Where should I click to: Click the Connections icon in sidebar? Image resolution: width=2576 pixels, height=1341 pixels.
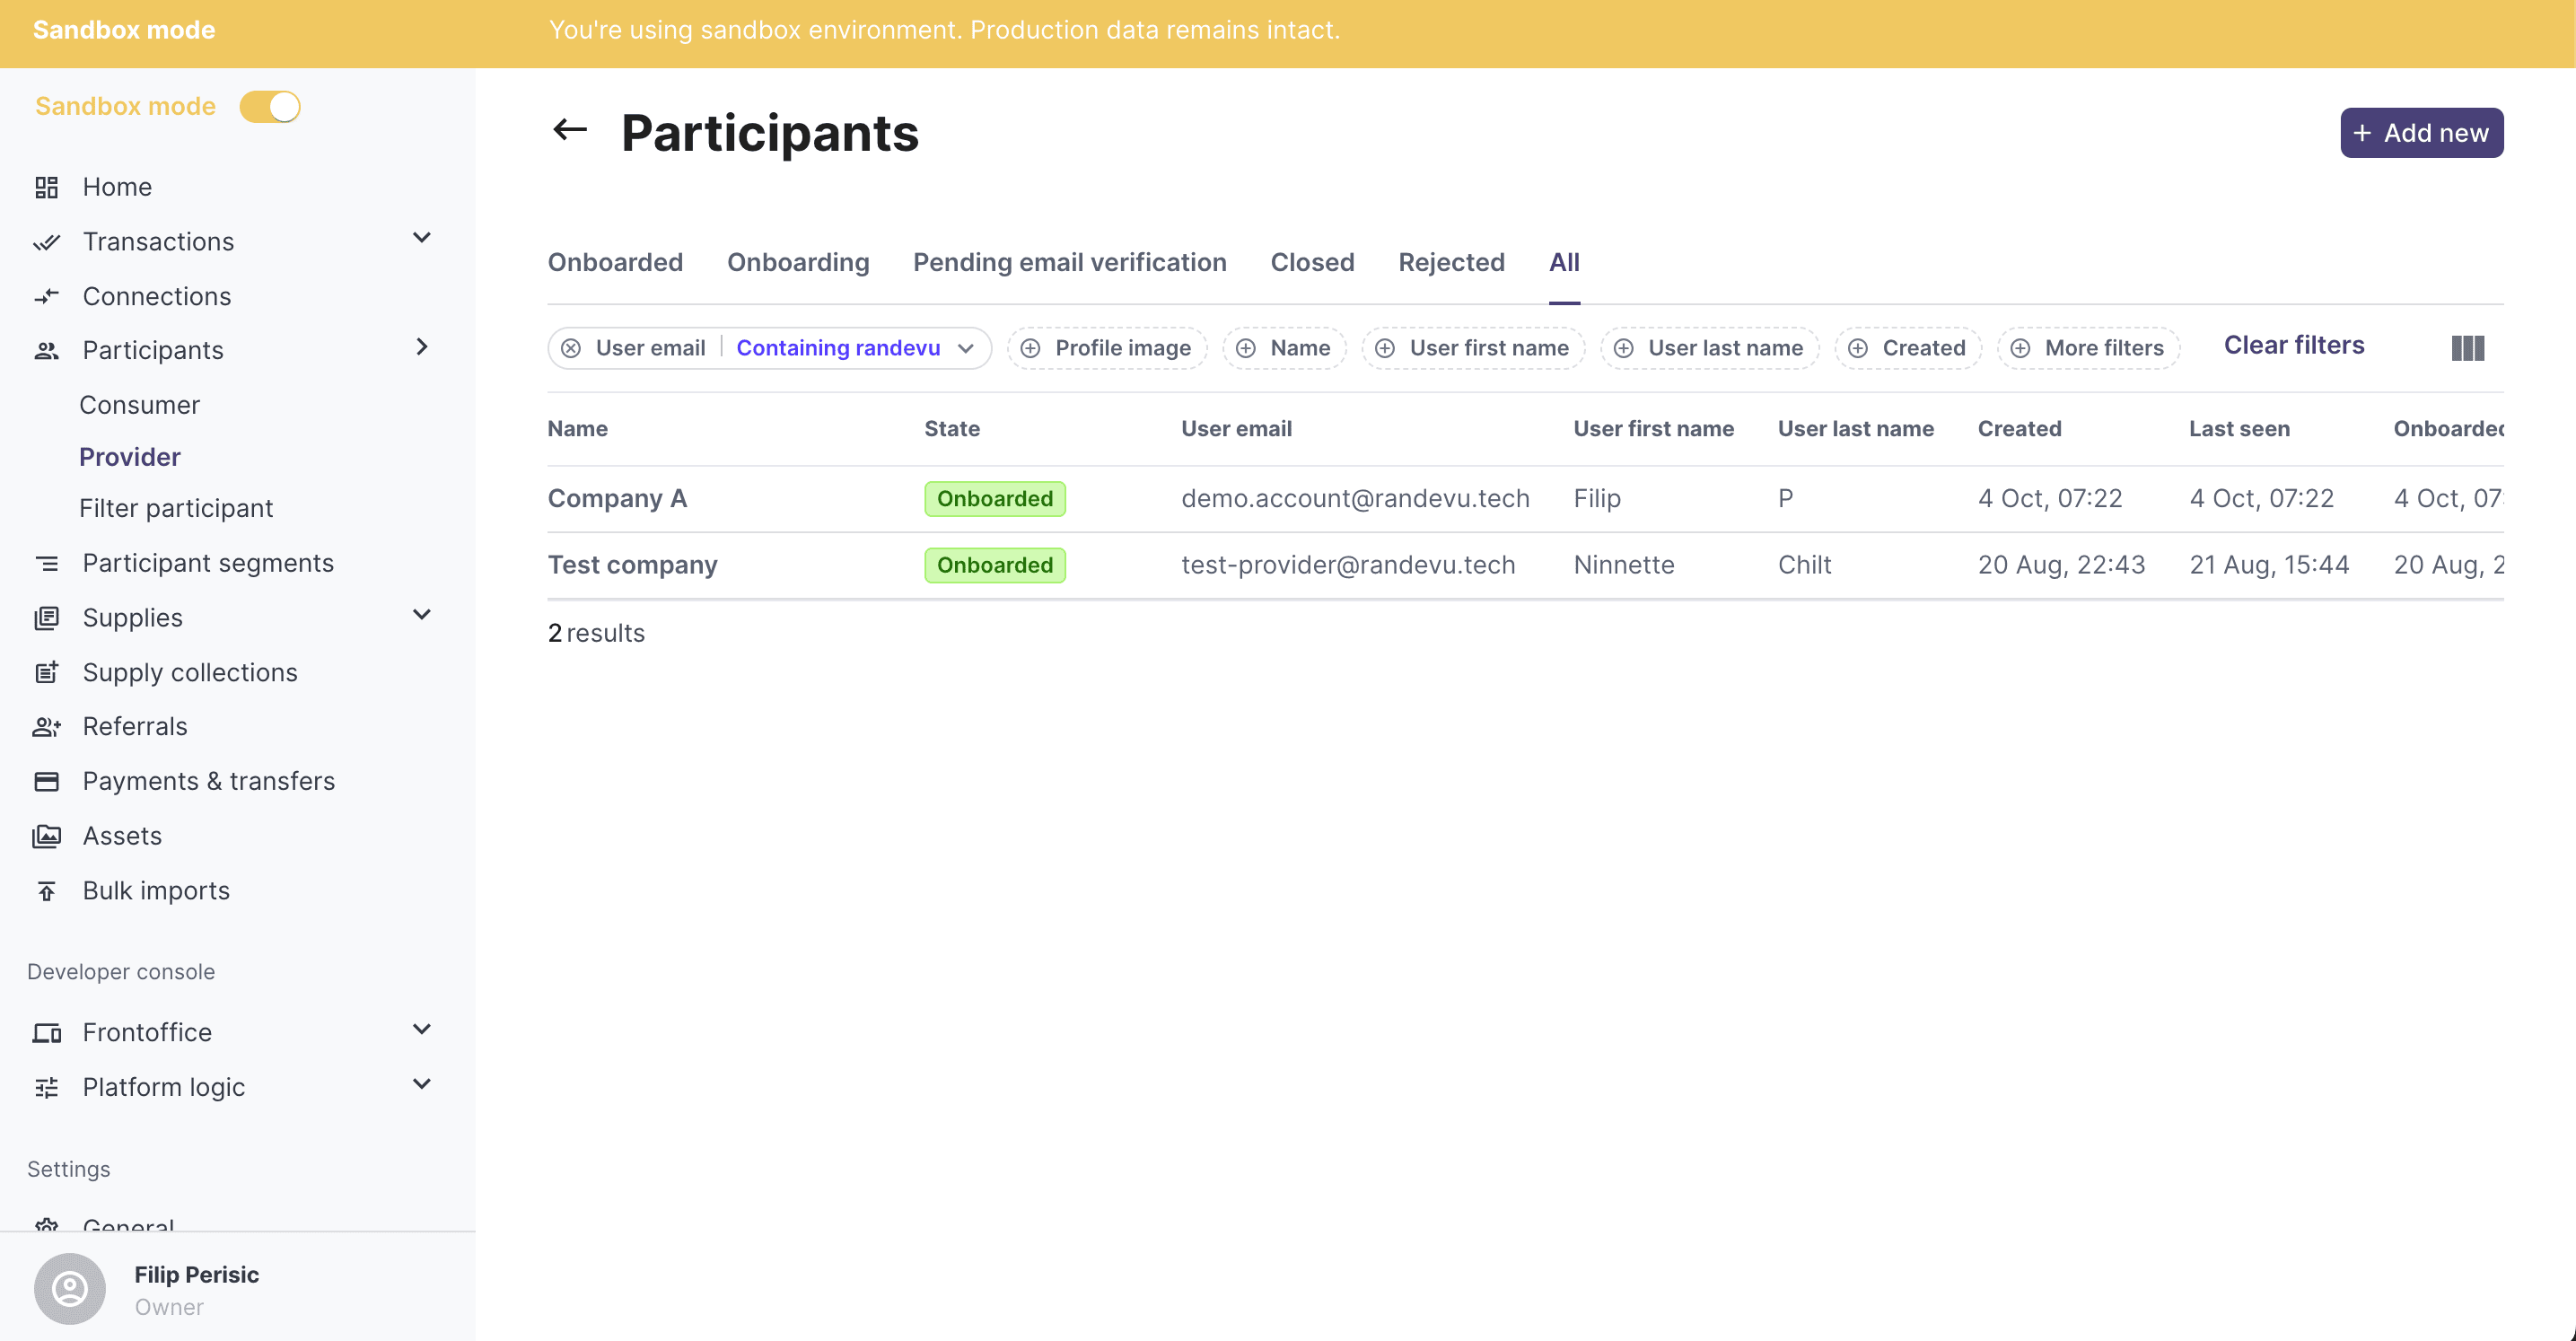pyautogui.click(x=48, y=294)
